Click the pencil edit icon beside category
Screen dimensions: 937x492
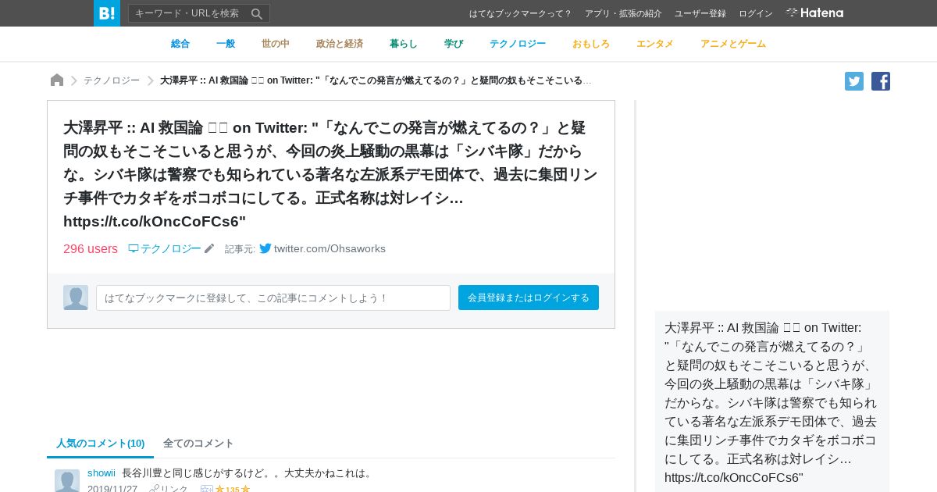209,248
